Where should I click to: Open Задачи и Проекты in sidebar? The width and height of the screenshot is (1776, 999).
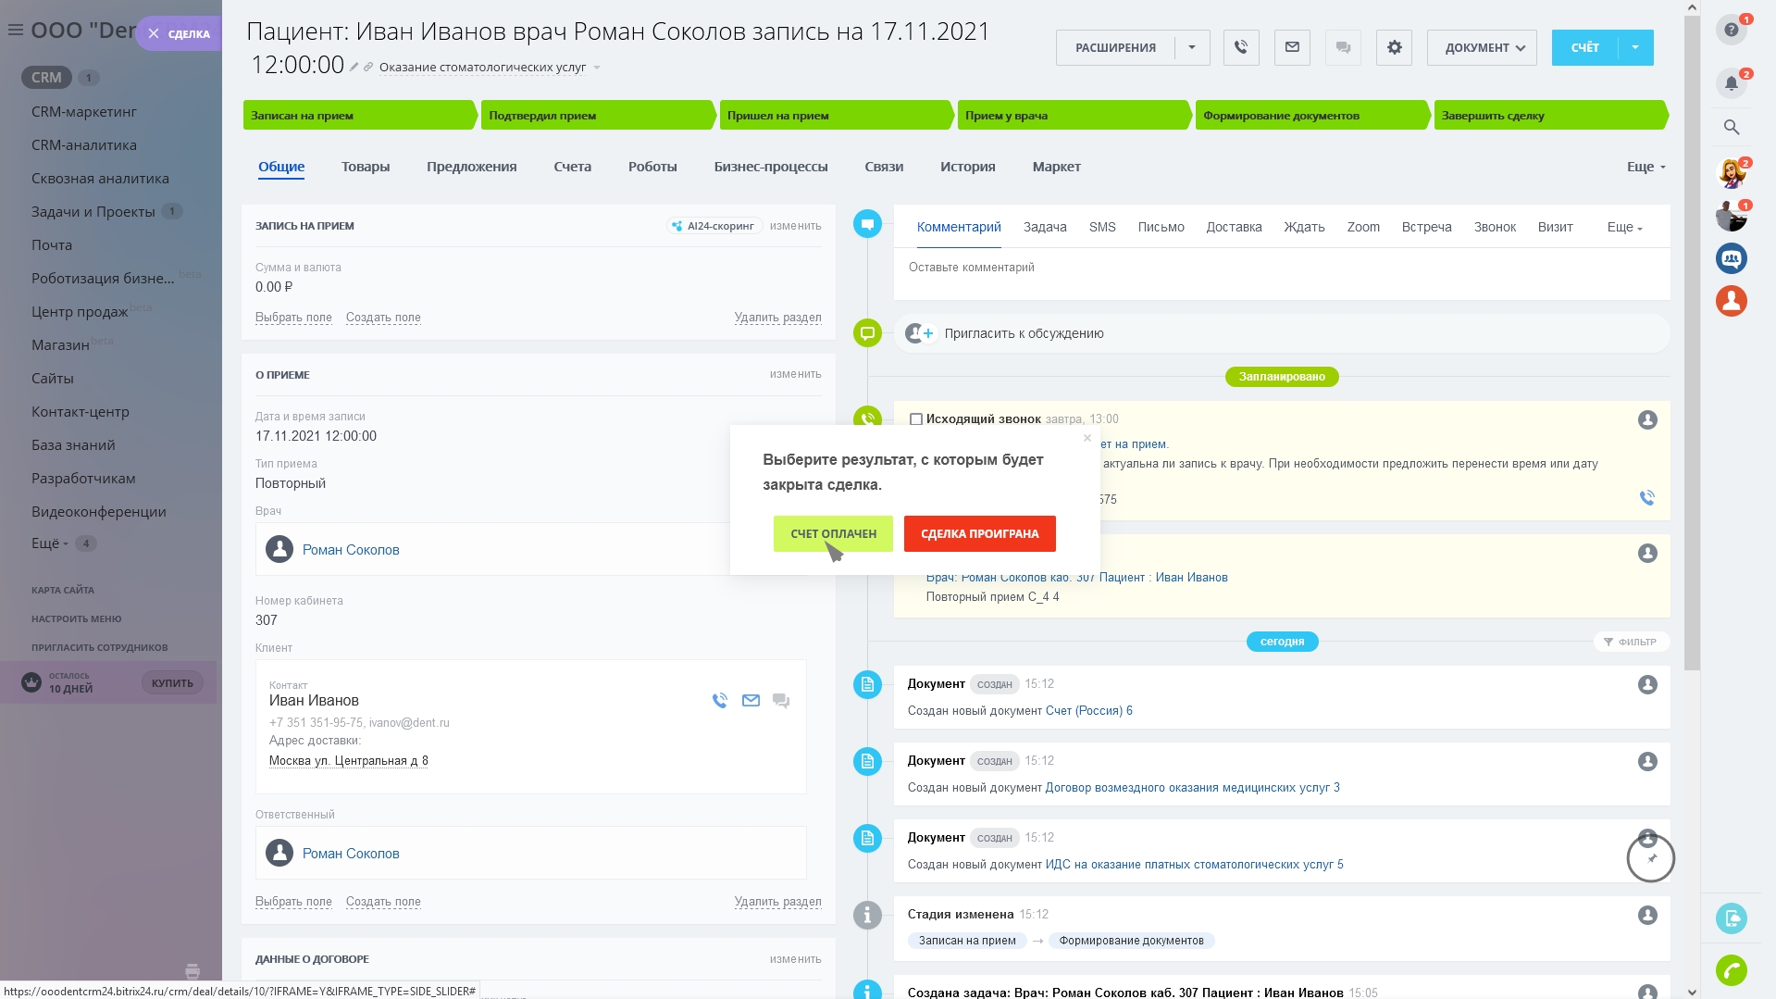click(93, 212)
